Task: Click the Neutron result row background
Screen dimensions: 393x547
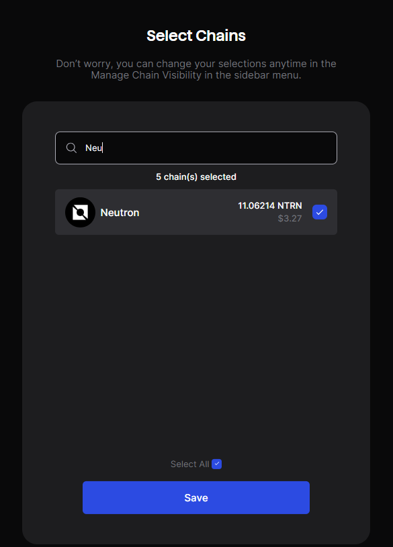Action: [196, 212]
